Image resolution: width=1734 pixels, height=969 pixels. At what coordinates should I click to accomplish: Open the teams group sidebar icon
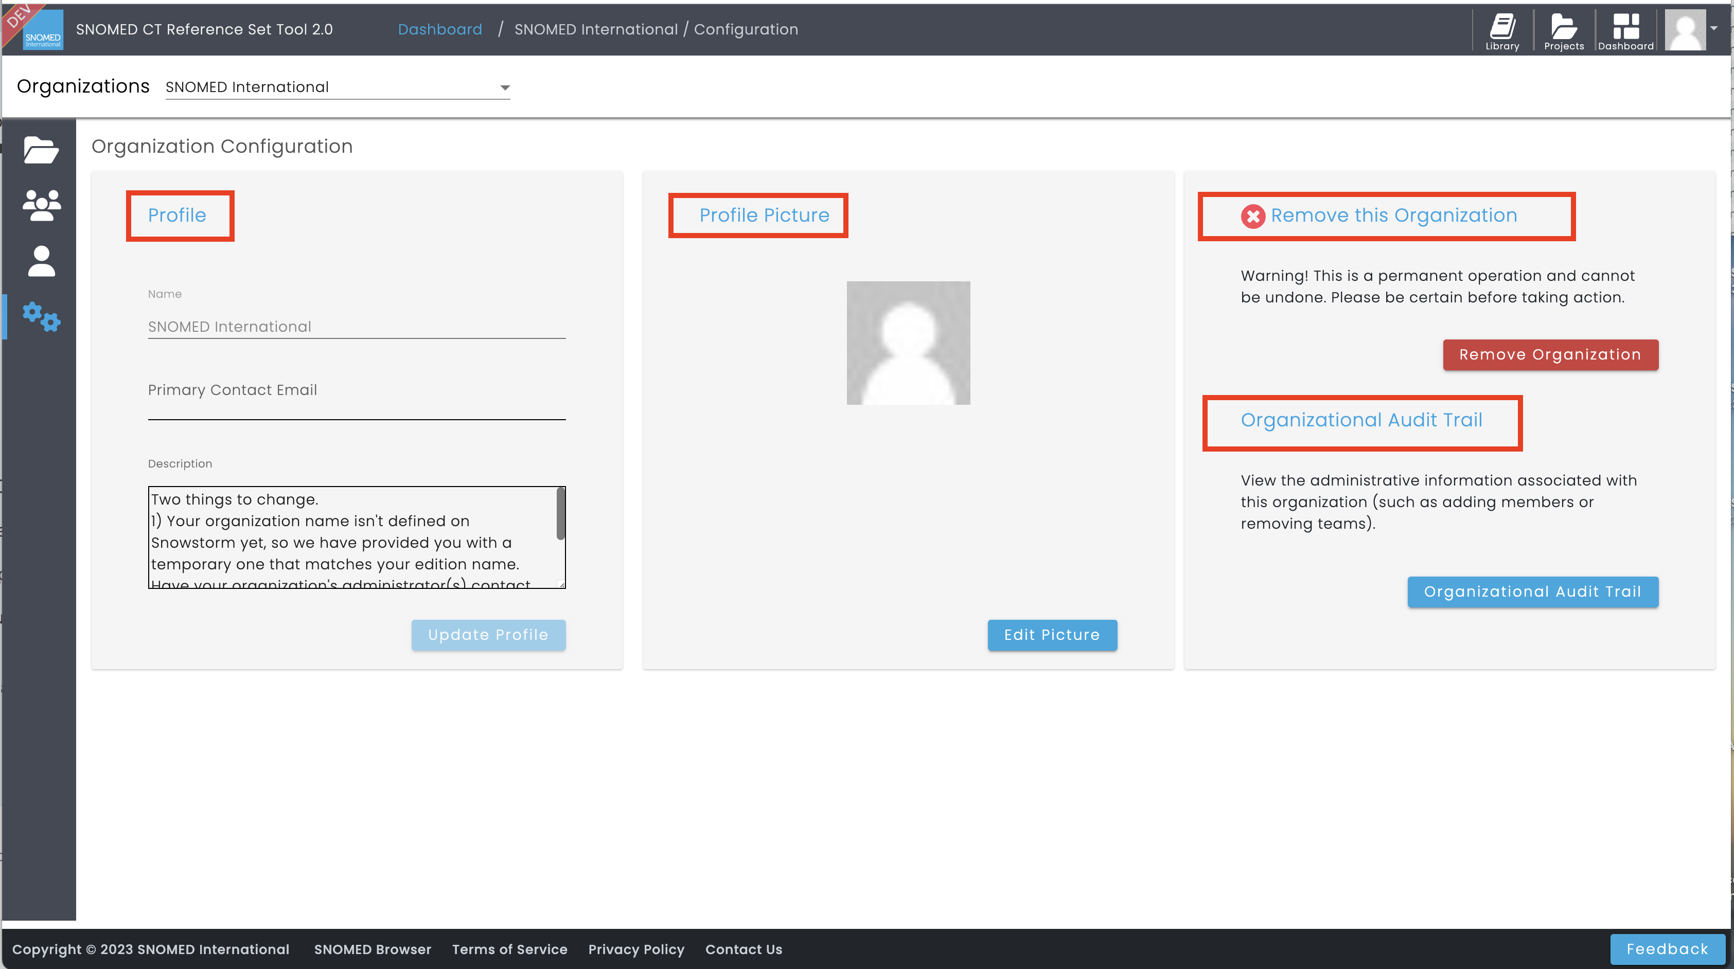click(x=41, y=205)
